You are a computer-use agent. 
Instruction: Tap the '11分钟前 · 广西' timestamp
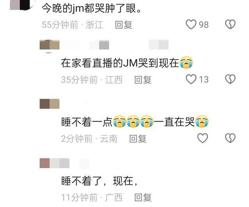[x=92, y=198]
